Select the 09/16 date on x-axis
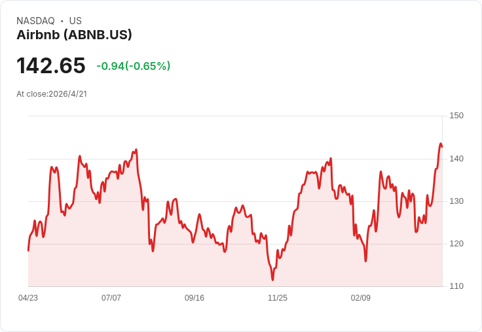The height and width of the screenshot is (332, 482). 195,298
